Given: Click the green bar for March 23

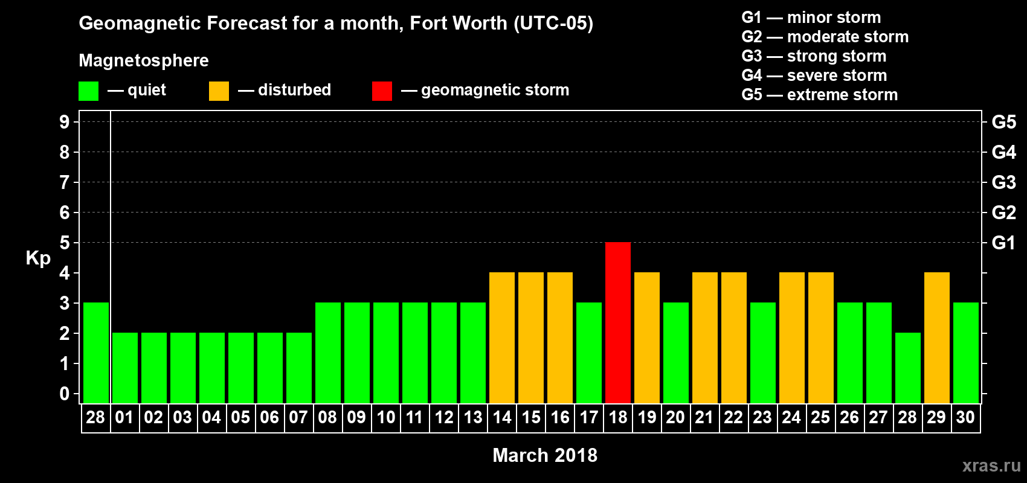Looking at the screenshot, I should (x=763, y=353).
